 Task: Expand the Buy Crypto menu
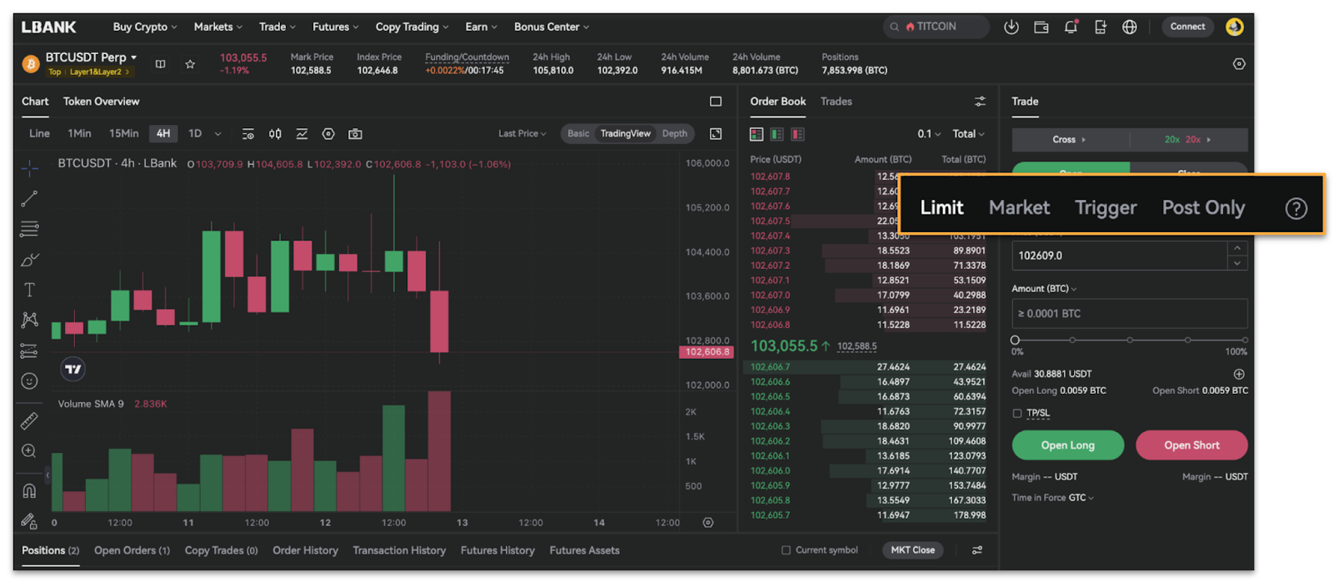(x=145, y=27)
